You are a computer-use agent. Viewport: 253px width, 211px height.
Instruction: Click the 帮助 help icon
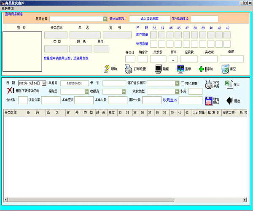click(x=107, y=69)
